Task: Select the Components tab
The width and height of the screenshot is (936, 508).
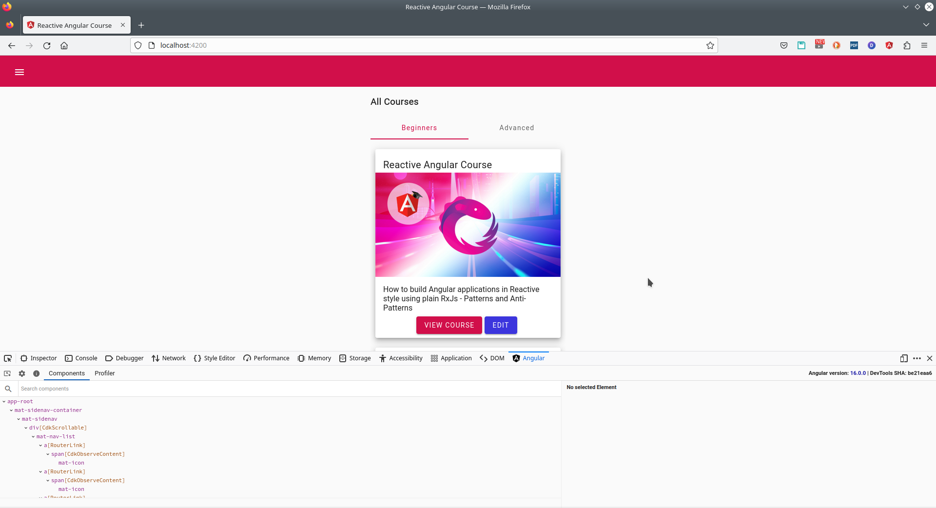Action: (x=67, y=373)
